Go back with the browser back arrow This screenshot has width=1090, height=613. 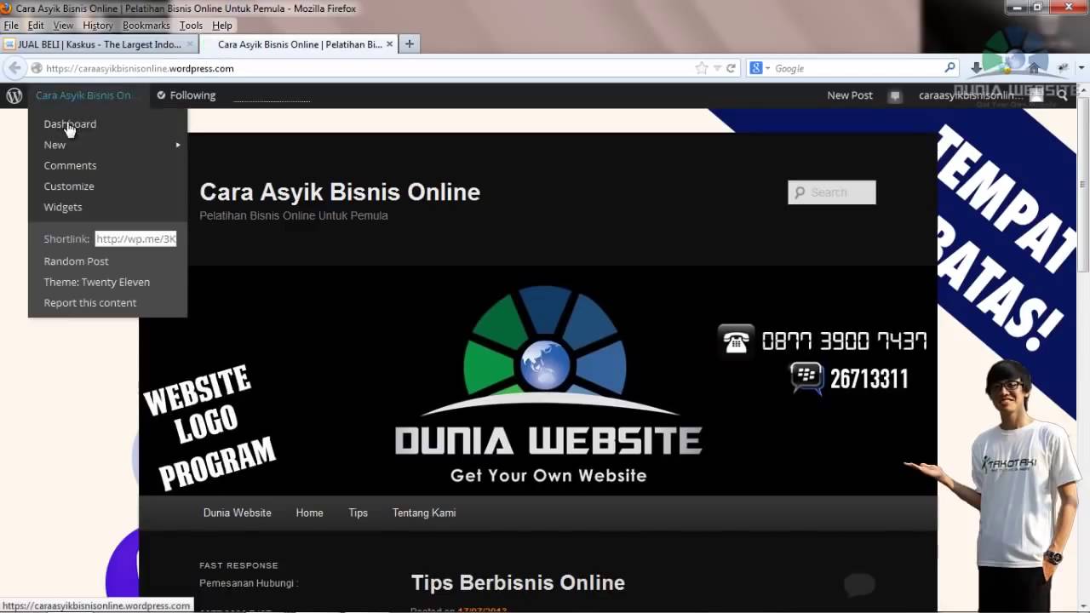pos(14,68)
